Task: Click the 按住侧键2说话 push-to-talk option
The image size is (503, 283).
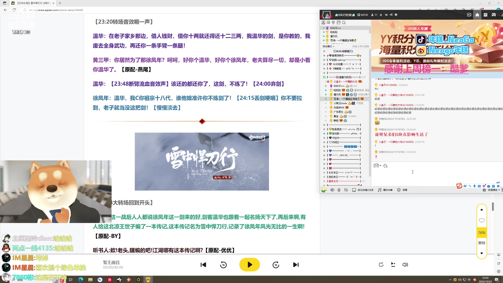Action: tap(363, 190)
